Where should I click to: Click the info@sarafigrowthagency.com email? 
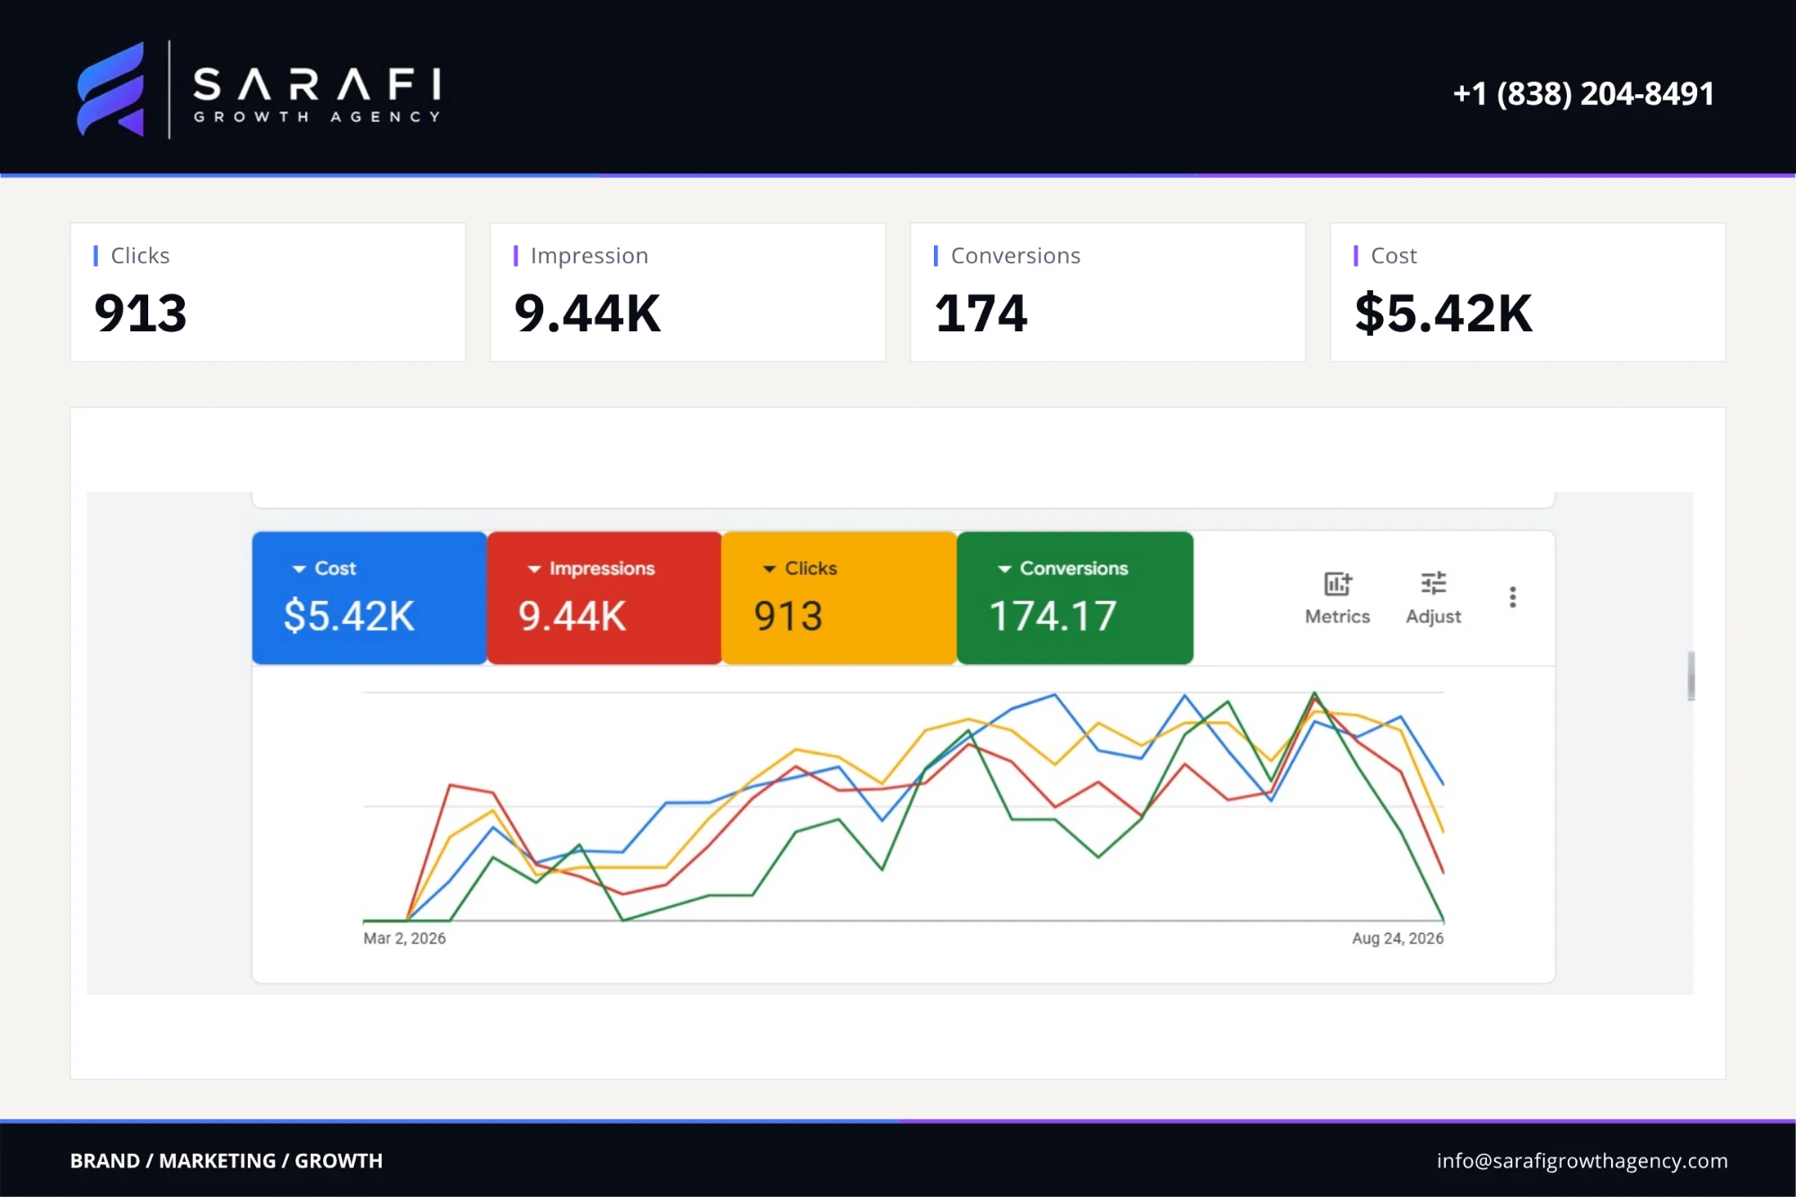pyautogui.click(x=1581, y=1160)
